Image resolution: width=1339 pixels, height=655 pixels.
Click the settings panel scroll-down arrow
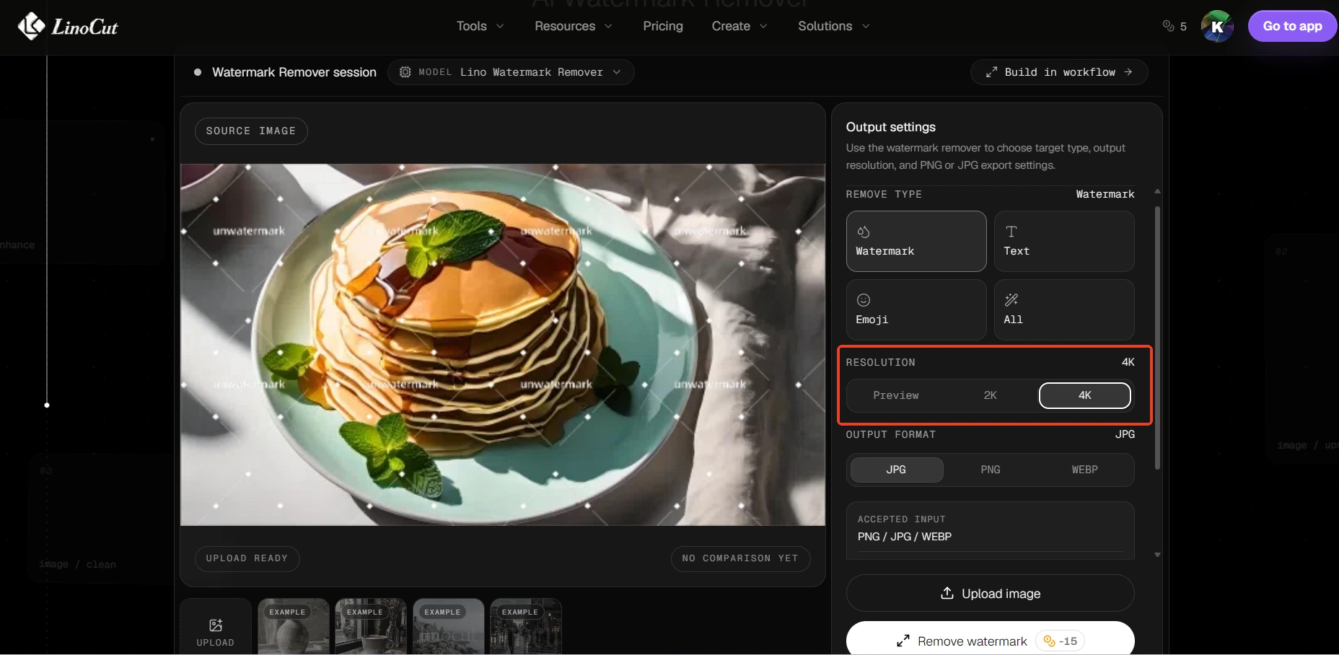[x=1157, y=555]
